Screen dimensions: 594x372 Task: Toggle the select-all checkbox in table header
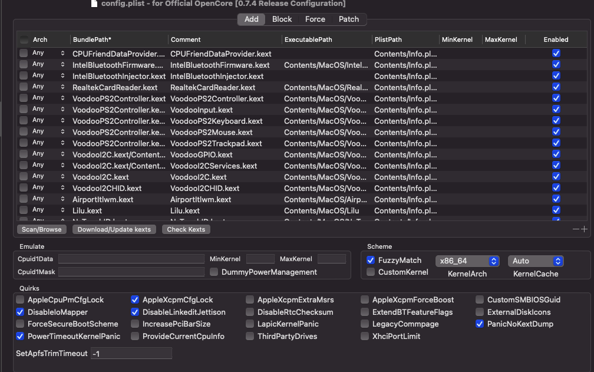(x=24, y=40)
